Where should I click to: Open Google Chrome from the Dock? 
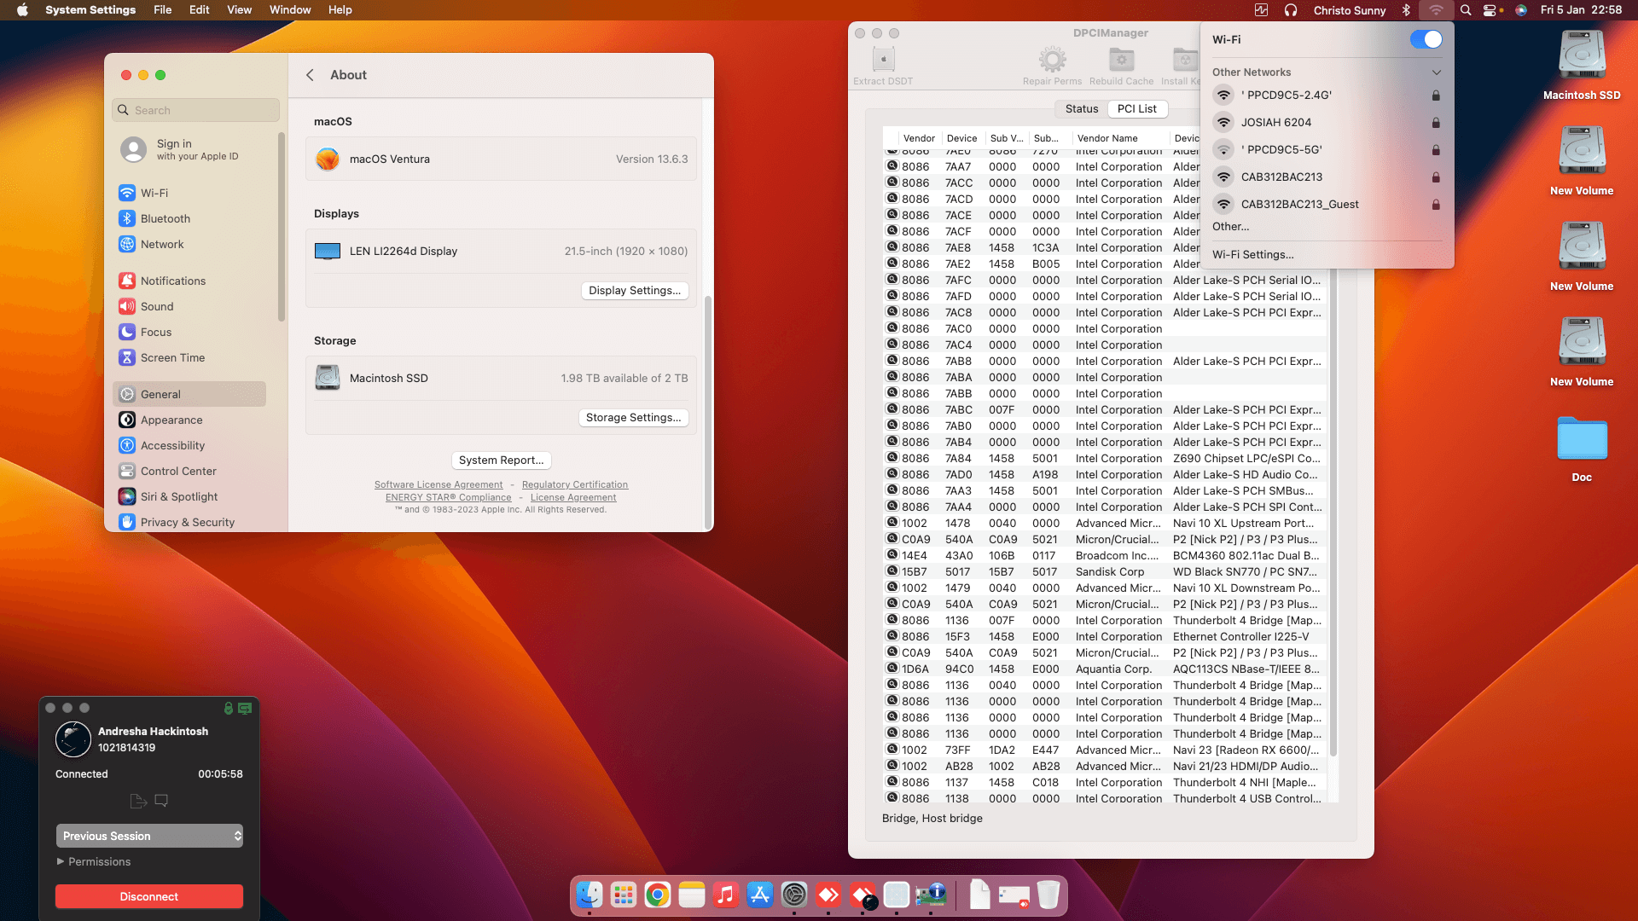click(657, 895)
